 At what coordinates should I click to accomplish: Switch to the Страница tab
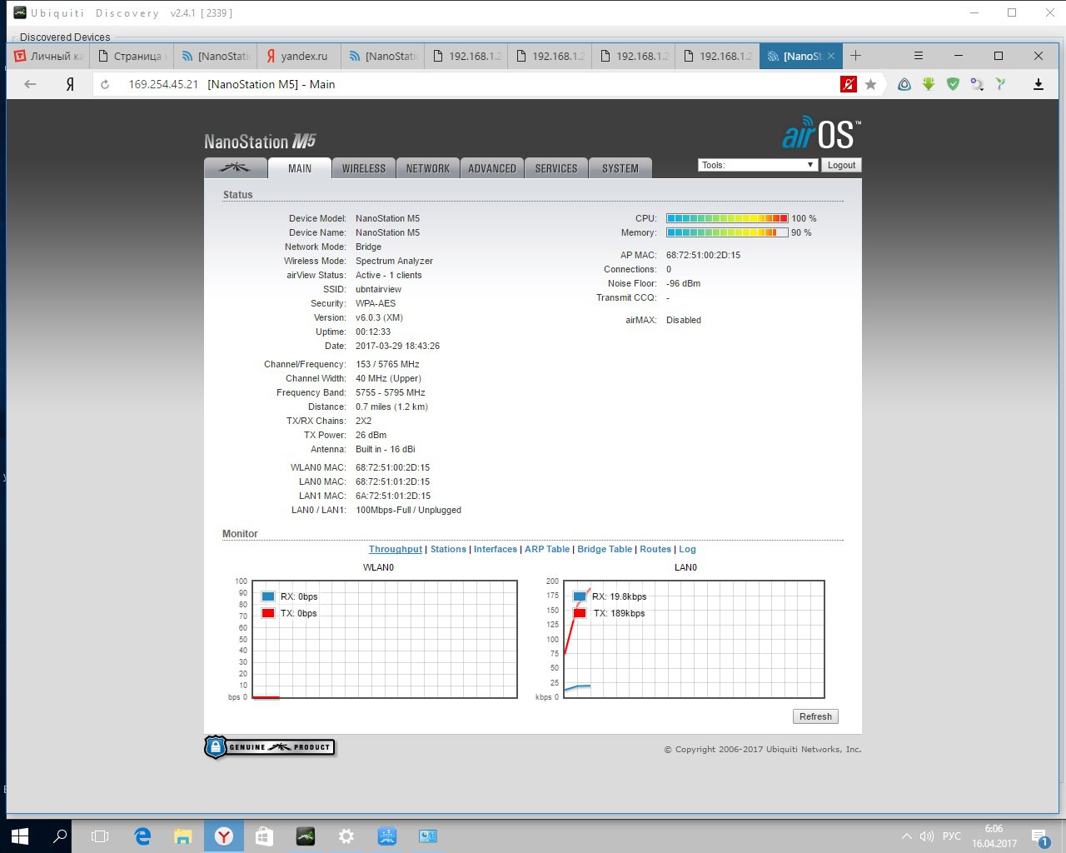(131, 56)
